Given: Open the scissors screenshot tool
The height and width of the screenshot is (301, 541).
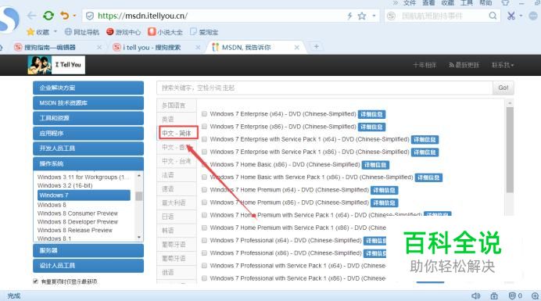Looking at the screenshot, I should point(511,16).
